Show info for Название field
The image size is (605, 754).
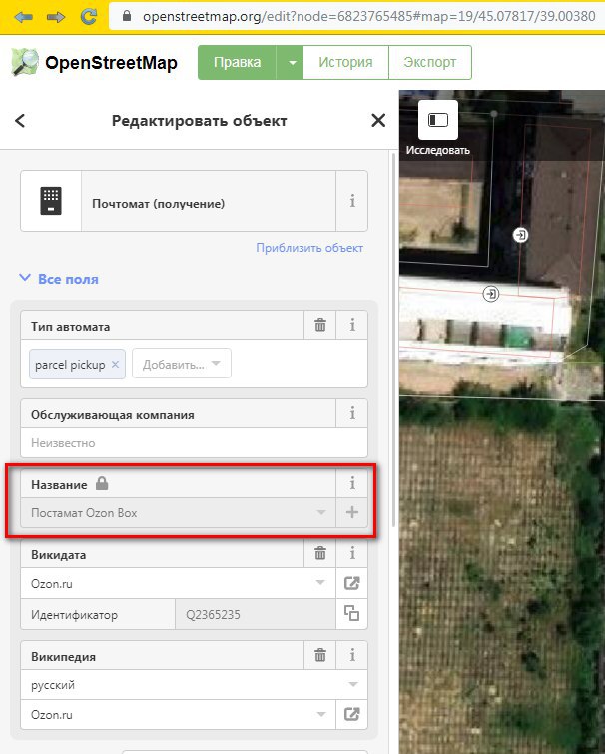[352, 483]
